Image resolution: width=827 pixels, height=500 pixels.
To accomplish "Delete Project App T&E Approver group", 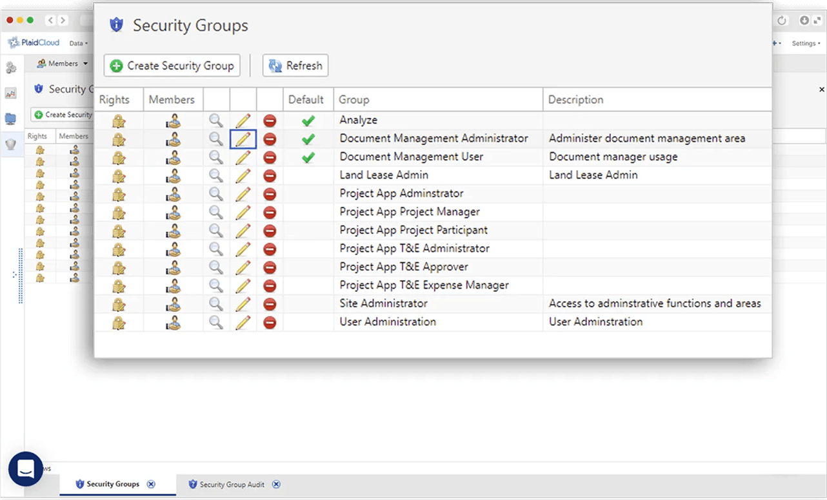I will click(x=270, y=267).
